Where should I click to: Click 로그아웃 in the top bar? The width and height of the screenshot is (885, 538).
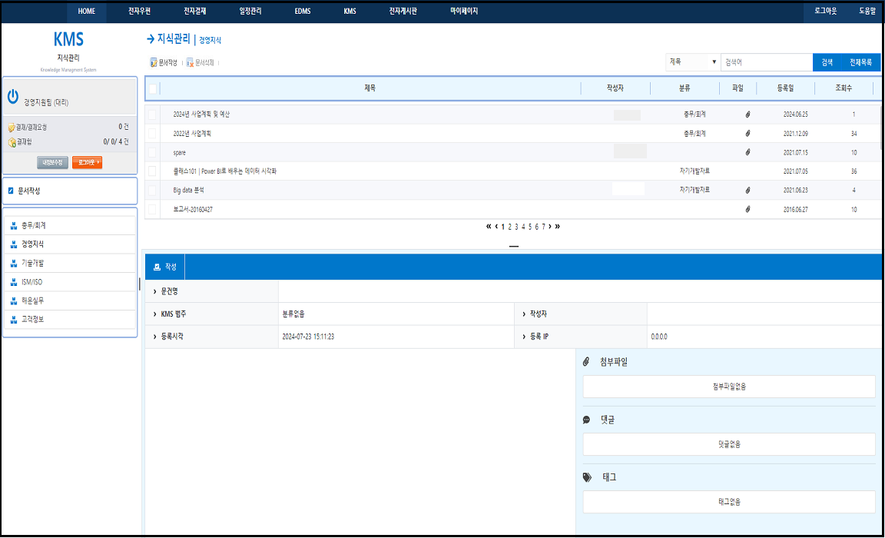pos(825,12)
